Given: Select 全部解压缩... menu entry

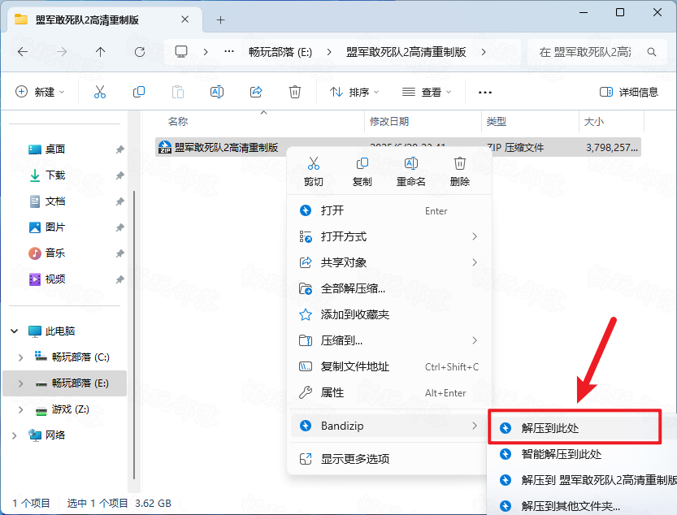Looking at the screenshot, I should tap(389, 288).
